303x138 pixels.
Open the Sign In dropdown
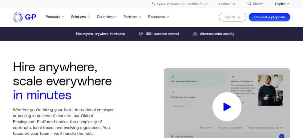[x=233, y=17]
